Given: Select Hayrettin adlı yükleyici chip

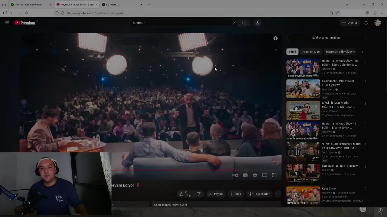Looking at the screenshot, I should pyautogui.click(x=341, y=52).
